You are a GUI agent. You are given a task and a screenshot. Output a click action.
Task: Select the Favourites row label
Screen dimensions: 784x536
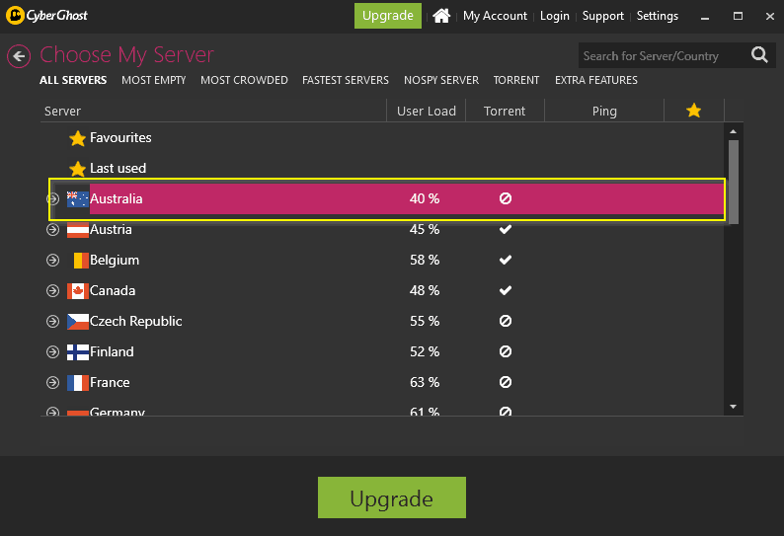pyautogui.click(x=120, y=137)
